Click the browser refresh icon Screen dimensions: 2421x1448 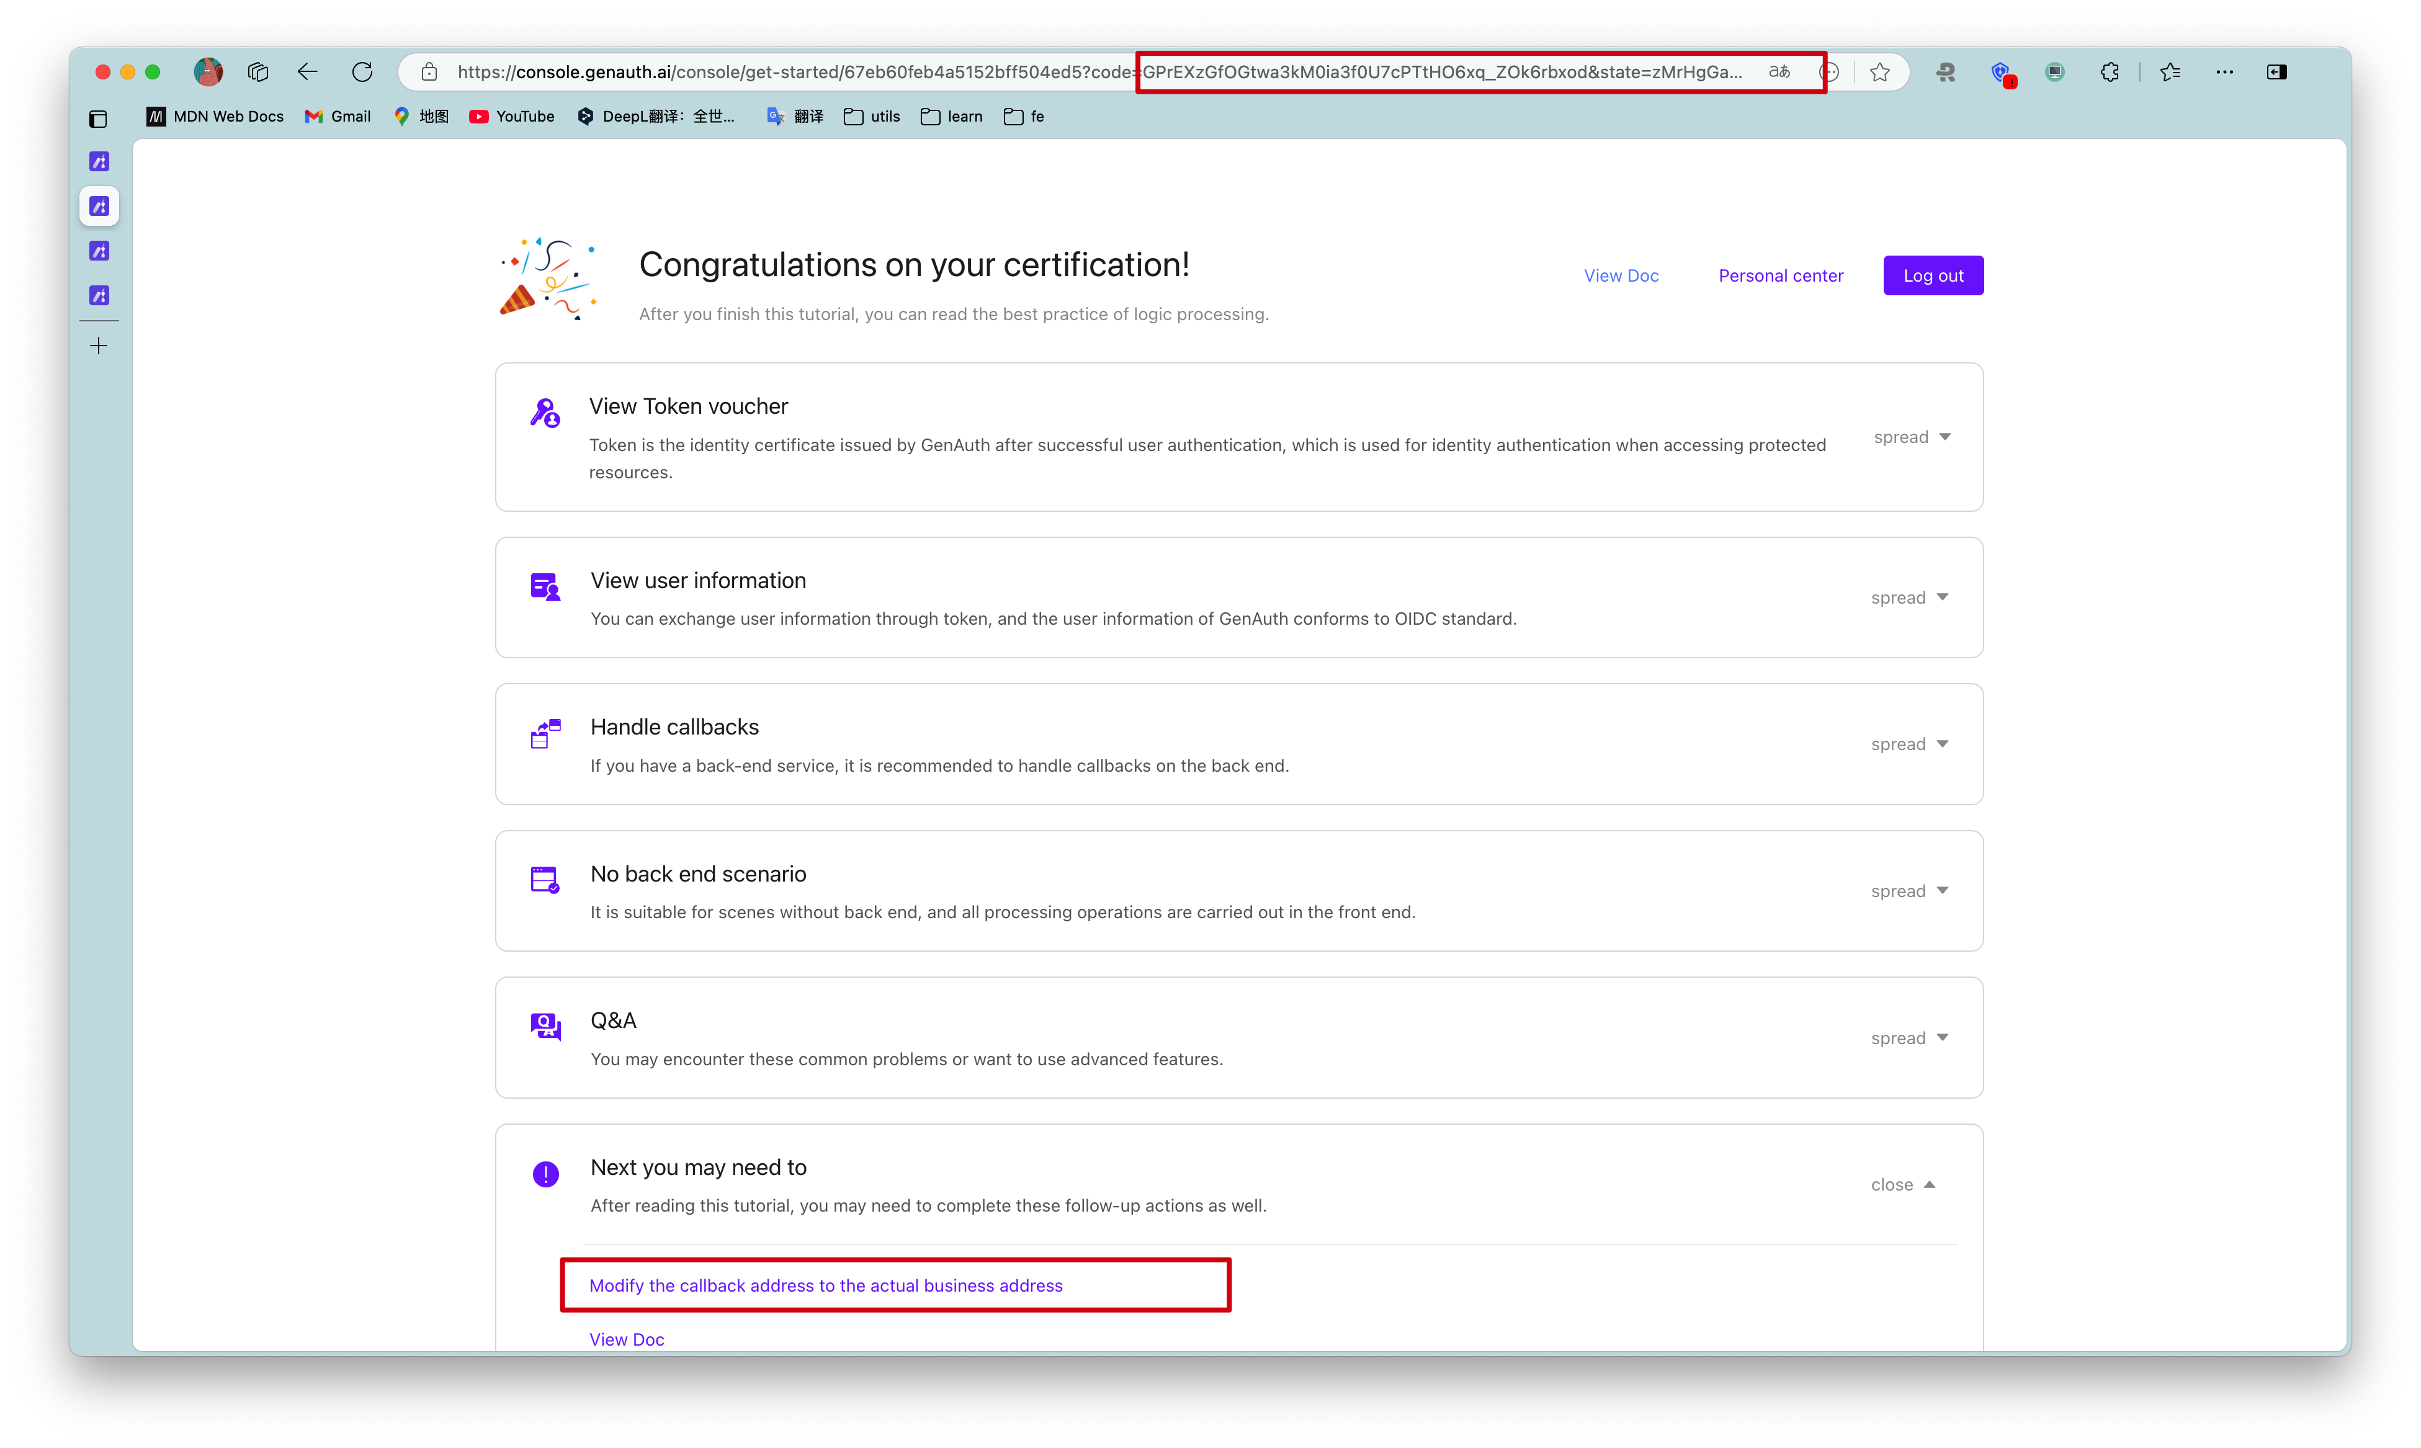[x=362, y=72]
